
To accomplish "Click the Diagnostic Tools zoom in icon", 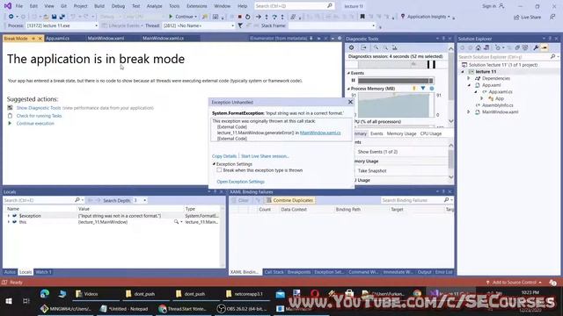I will click(376, 47).
